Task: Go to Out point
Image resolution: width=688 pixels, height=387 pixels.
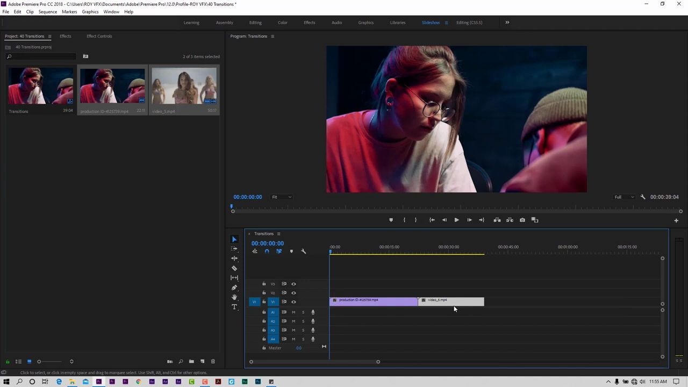Action: pos(482,220)
